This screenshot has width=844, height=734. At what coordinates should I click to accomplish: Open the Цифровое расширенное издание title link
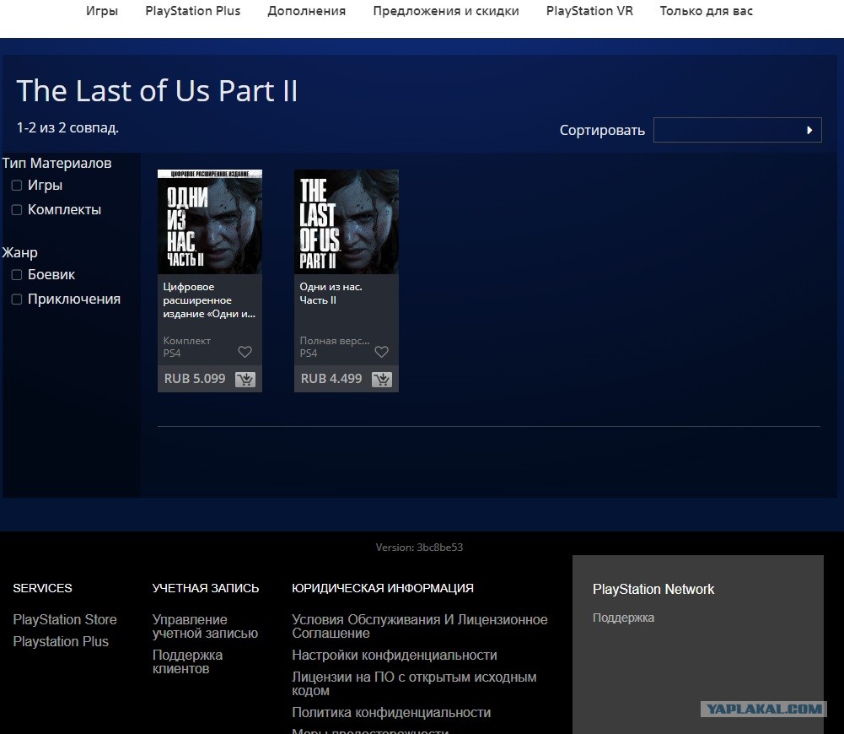pyautogui.click(x=209, y=300)
